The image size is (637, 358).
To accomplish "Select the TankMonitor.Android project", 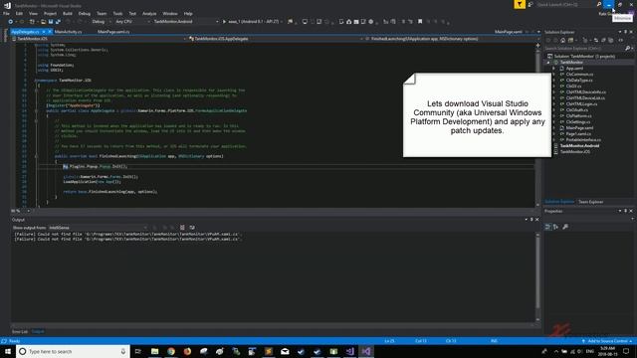I will [579, 146].
